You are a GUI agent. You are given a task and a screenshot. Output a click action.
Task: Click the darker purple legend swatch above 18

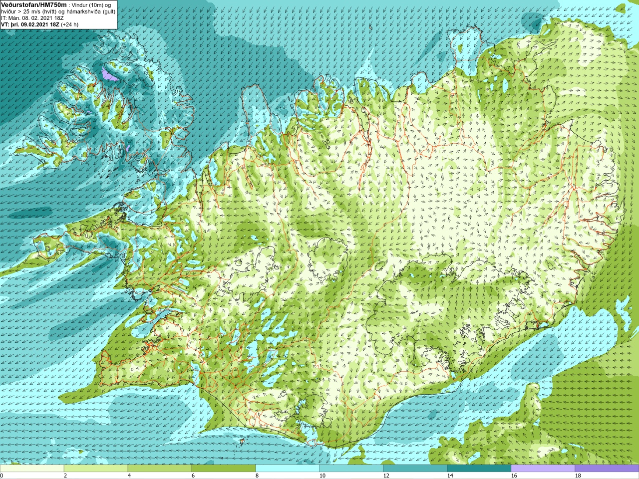click(x=607, y=469)
